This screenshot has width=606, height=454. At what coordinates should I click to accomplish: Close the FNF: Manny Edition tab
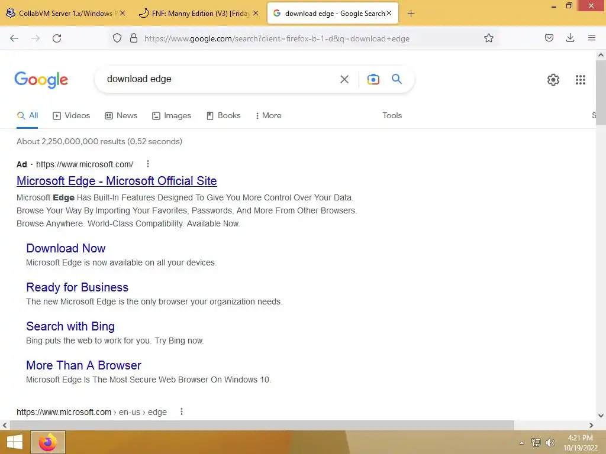[256, 13]
